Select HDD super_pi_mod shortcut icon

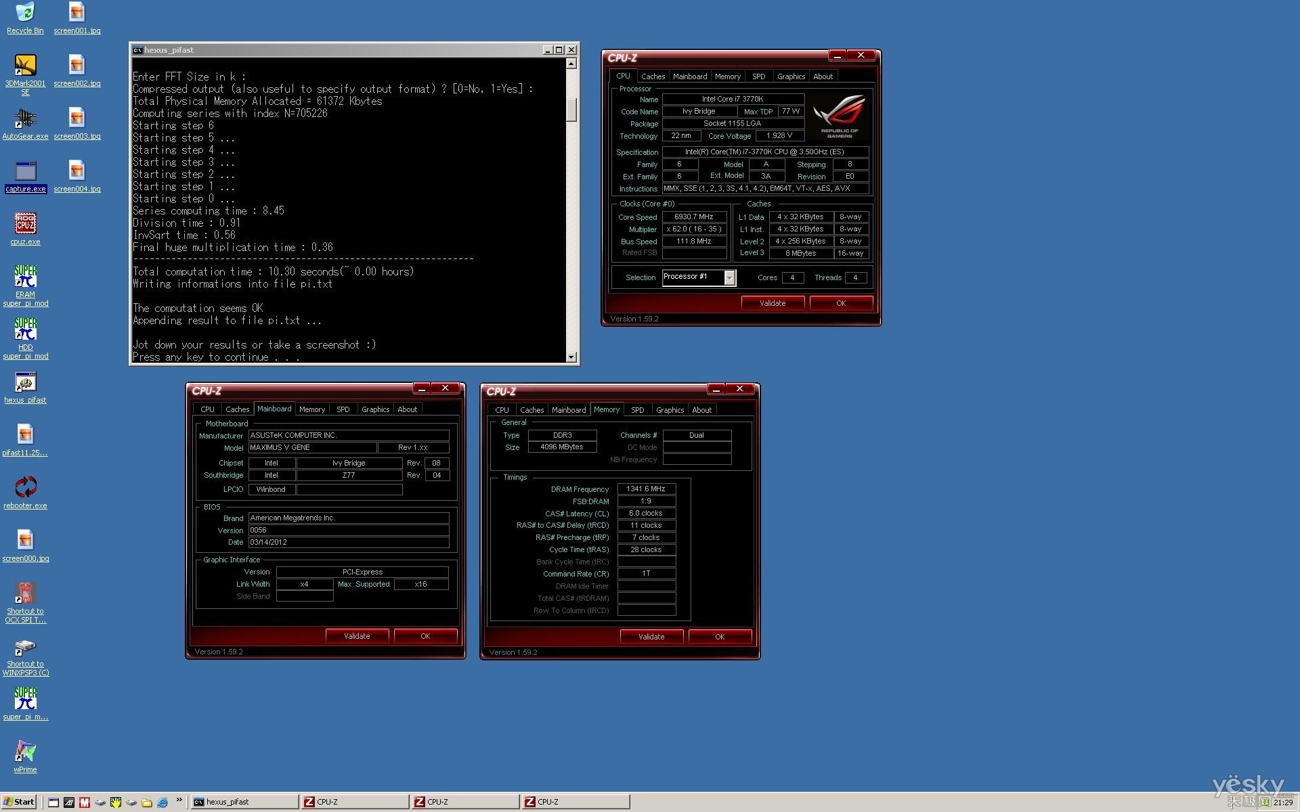point(25,339)
